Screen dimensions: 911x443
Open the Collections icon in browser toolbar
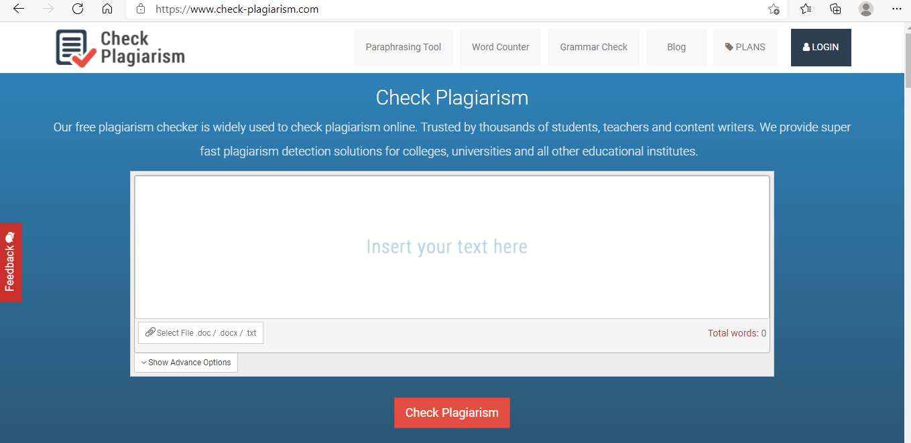(835, 9)
